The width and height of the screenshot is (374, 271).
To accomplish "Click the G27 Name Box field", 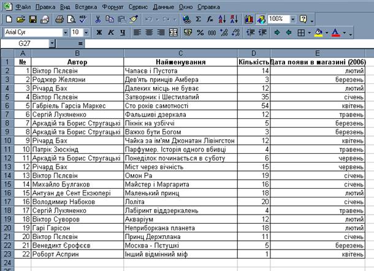I will [25, 44].
